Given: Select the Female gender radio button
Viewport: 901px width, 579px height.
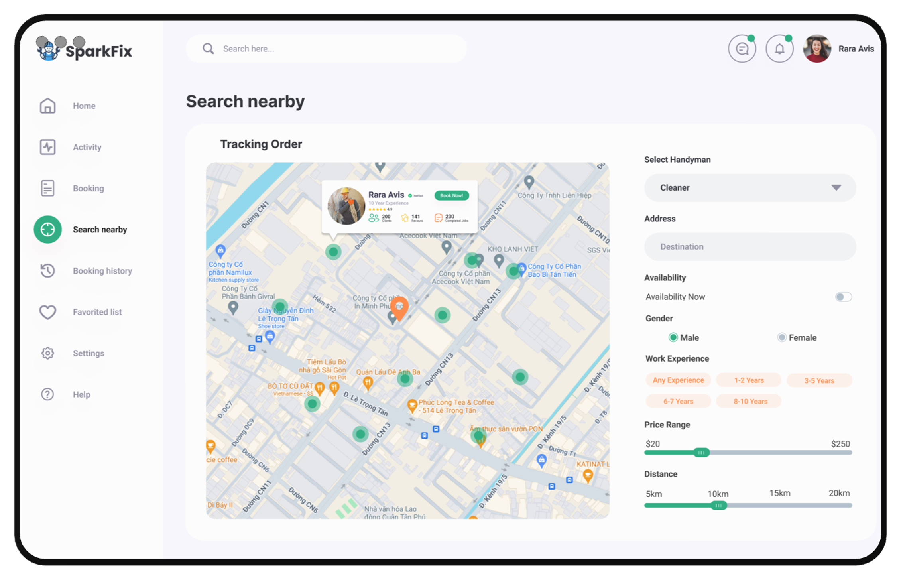Looking at the screenshot, I should 781,337.
